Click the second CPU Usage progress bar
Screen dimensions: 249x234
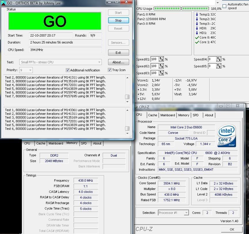(195, 8)
